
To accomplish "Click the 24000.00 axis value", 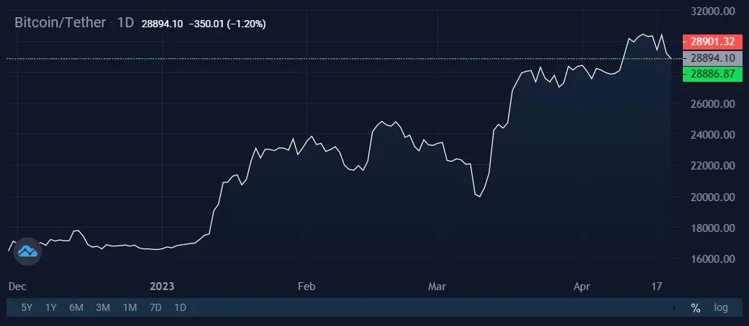I will [713, 135].
